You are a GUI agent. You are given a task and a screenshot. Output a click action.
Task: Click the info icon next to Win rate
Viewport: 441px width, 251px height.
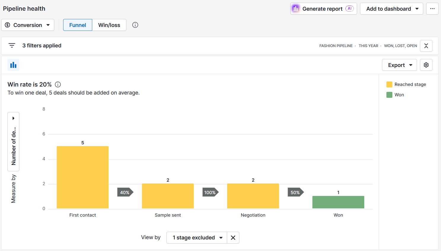point(58,84)
